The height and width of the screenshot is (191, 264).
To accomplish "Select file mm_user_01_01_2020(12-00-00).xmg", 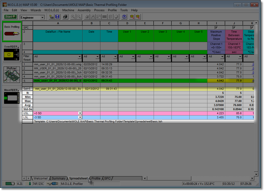I will click(58, 64).
